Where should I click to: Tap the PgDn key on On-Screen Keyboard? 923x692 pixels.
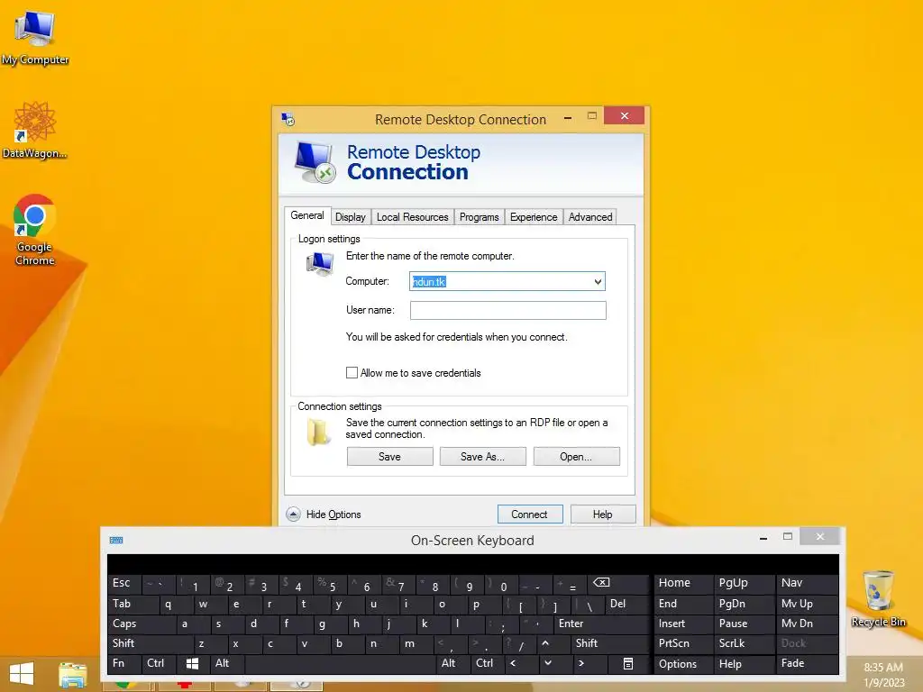pos(744,605)
